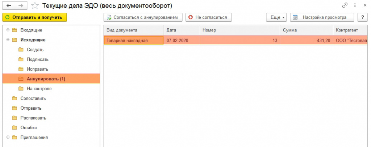Click the back navigation arrow
371x147 pixels.
click(9, 6)
